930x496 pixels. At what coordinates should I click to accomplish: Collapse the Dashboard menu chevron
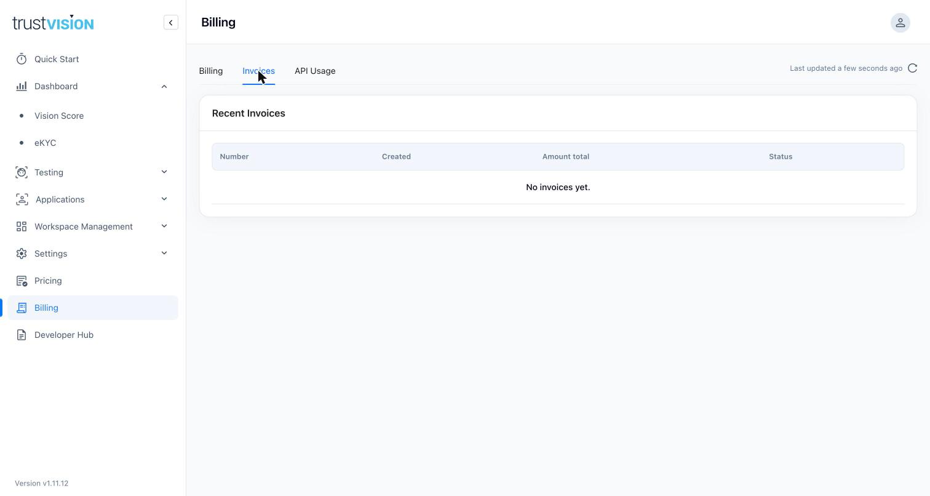coord(164,86)
